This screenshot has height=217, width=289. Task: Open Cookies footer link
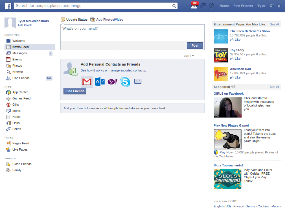point(263,206)
